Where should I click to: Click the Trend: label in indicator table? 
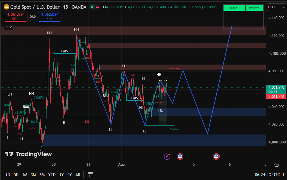point(234,8)
